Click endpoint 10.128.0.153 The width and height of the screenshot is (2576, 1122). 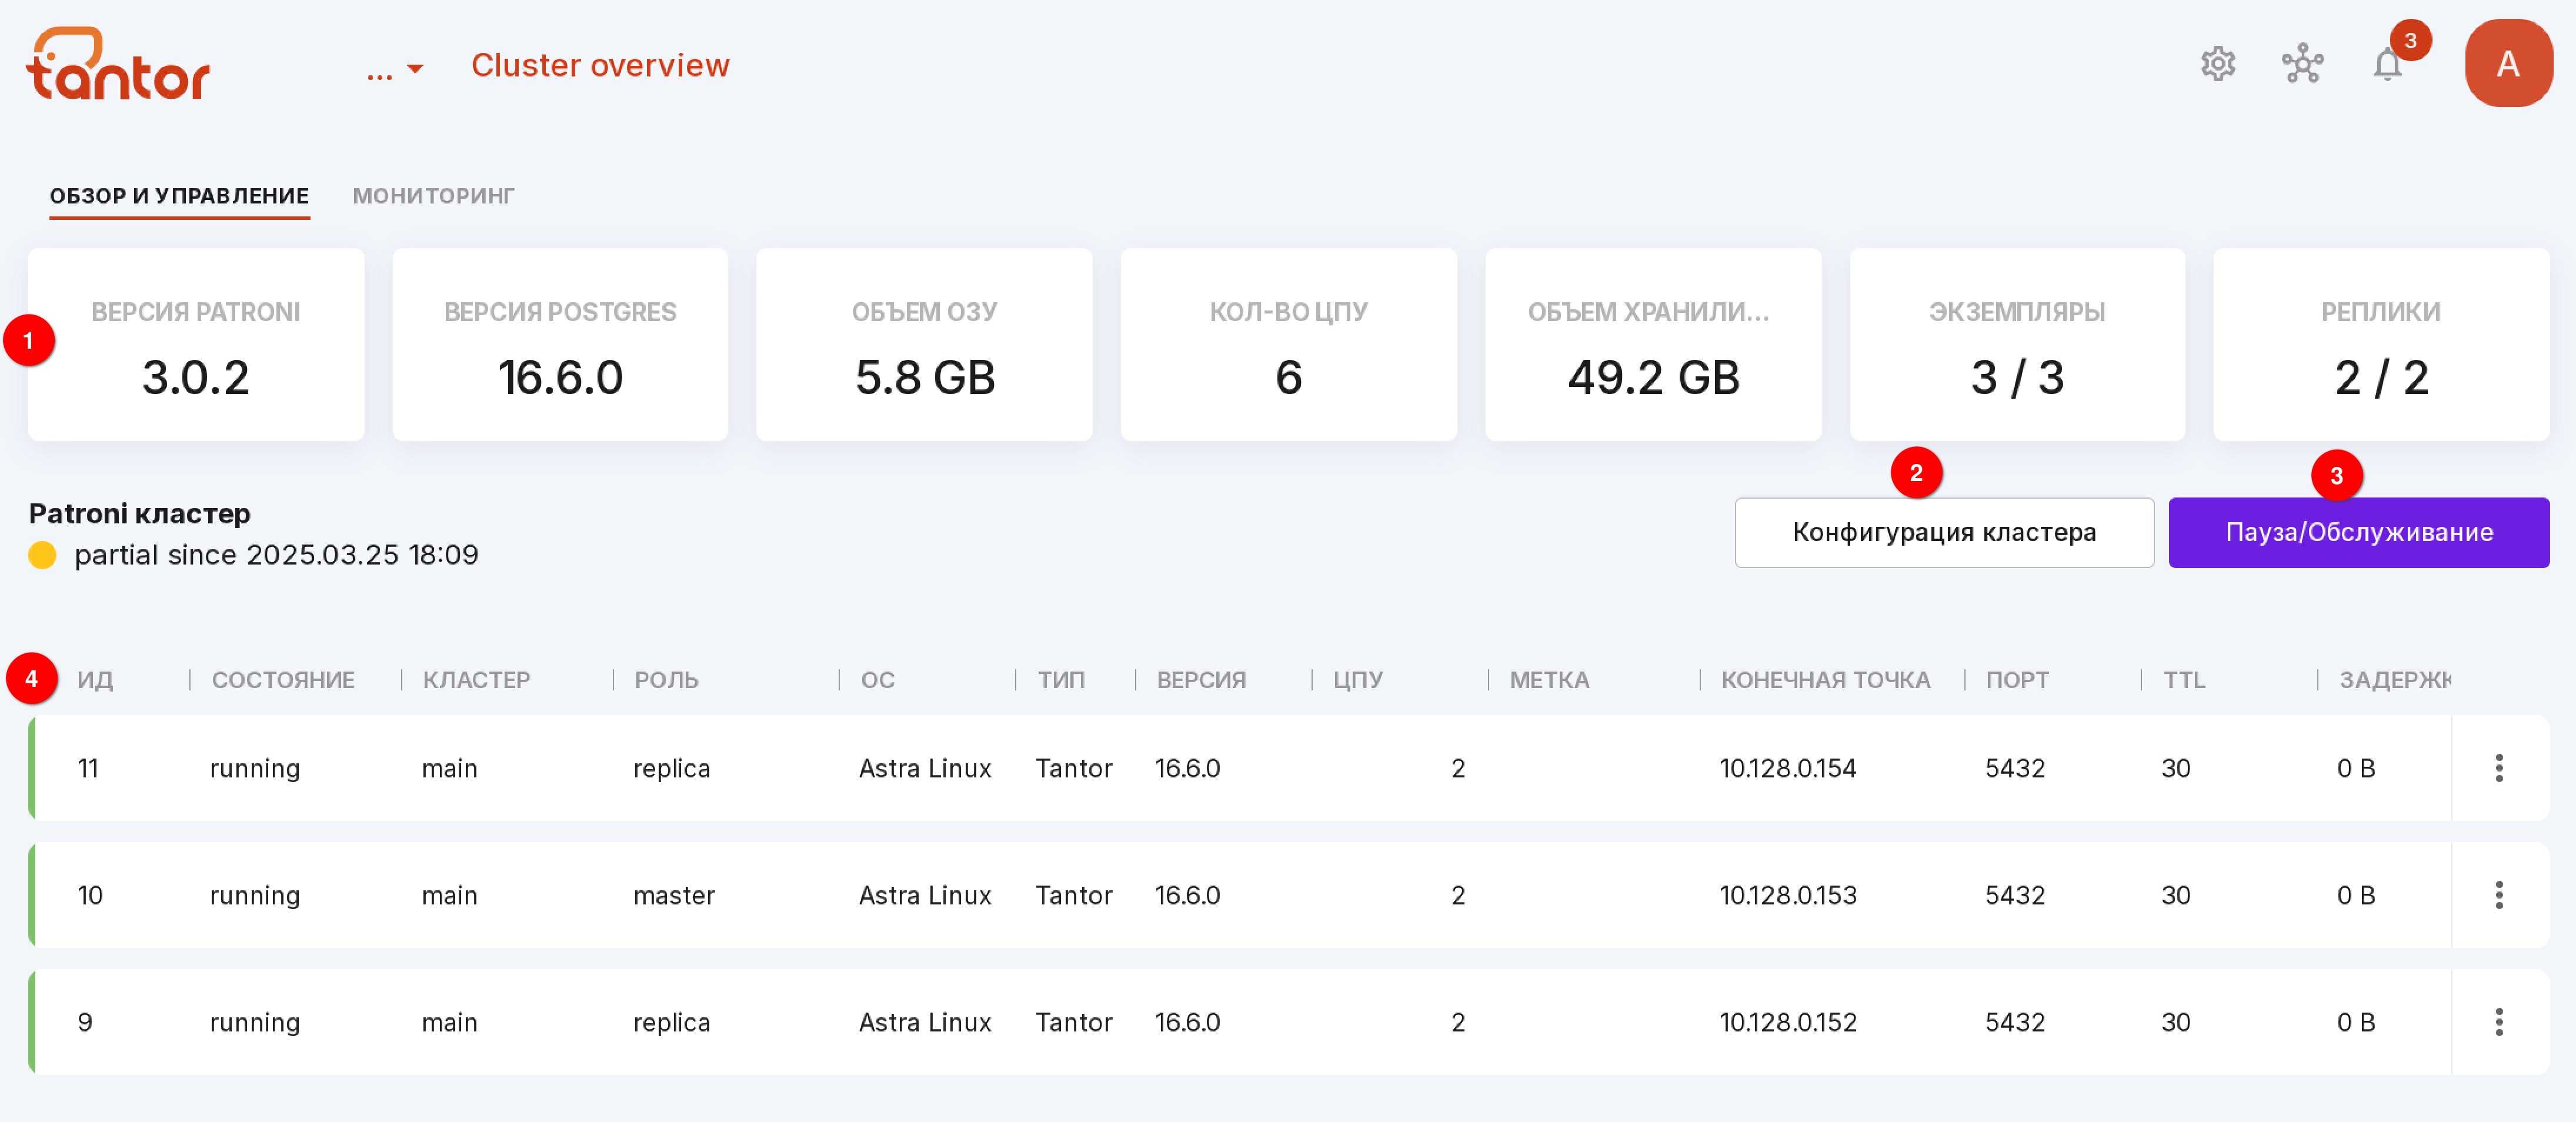click(1787, 895)
